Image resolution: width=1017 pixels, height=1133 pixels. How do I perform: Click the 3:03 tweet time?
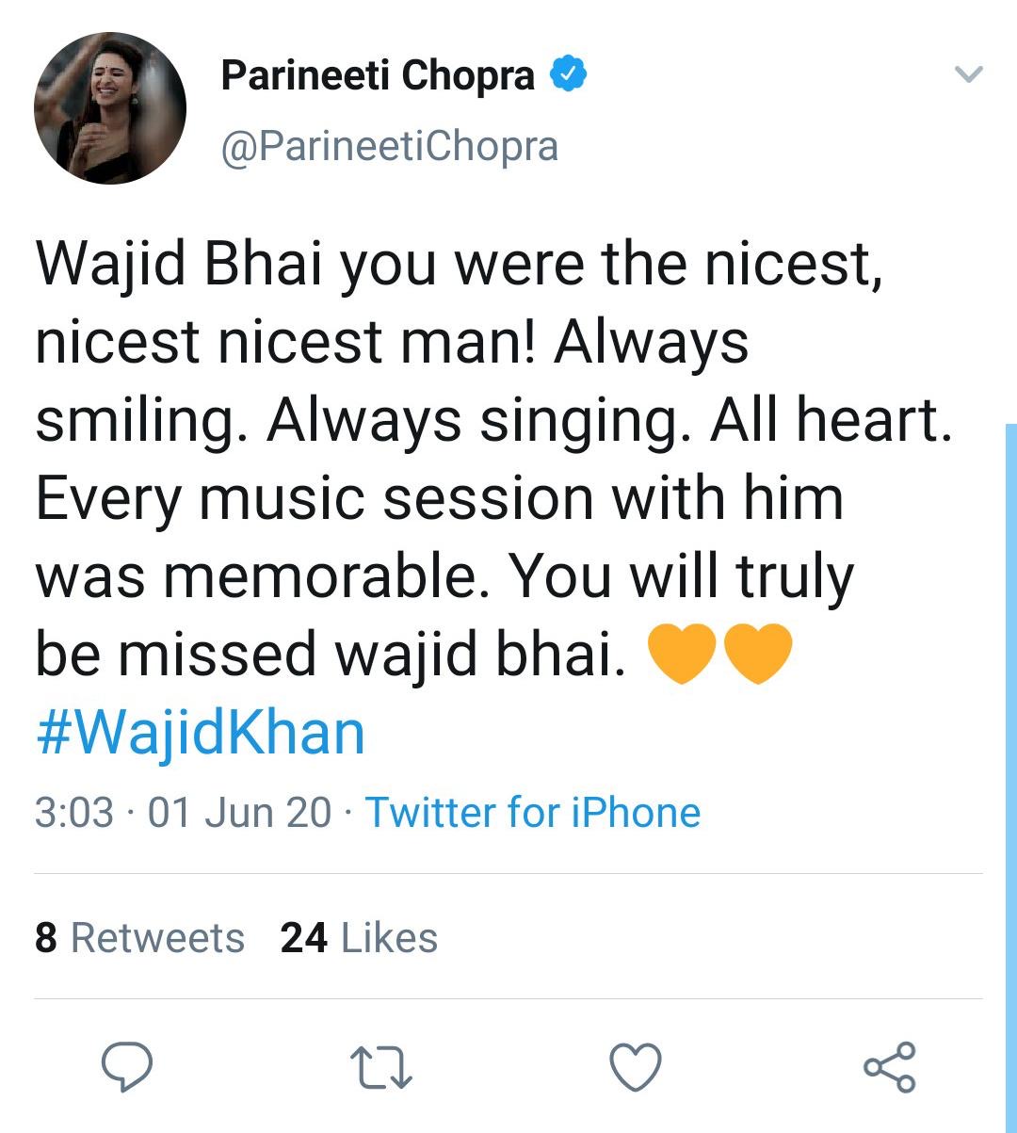coord(73,812)
